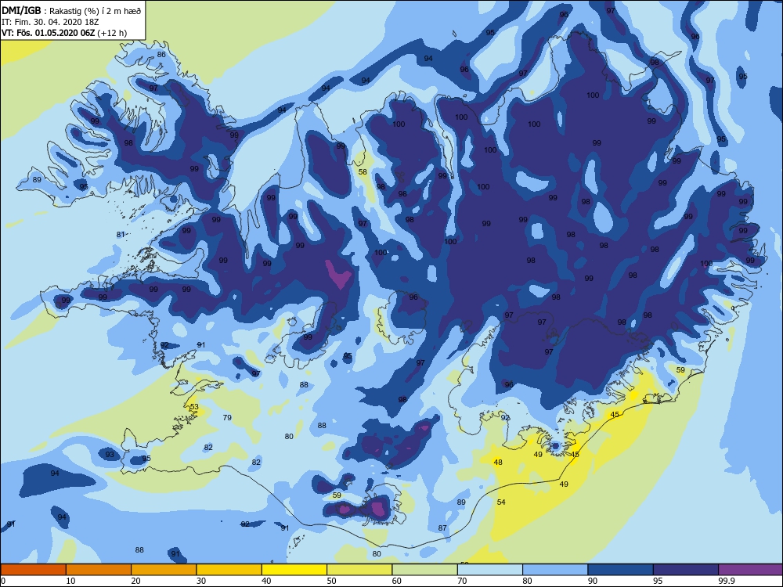Image resolution: width=783 pixels, height=587 pixels.
Task: Click the humidity value '54' on the map
Action: pyautogui.click(x=501, y=502)
